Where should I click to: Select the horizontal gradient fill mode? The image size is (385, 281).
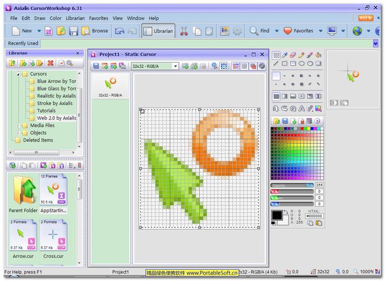(x=284, y=96)
